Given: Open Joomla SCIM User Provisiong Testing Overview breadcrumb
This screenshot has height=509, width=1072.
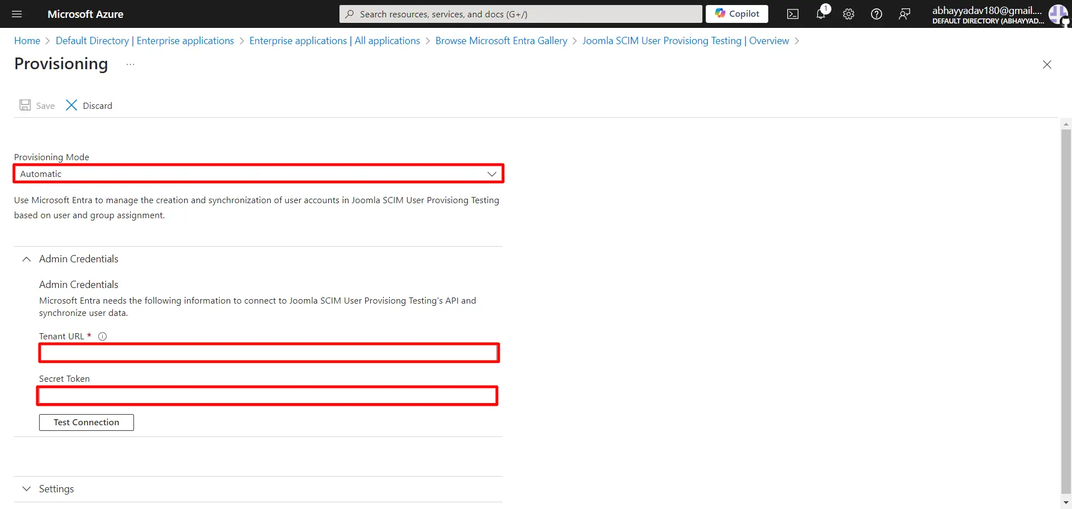Looking at the screenshot, I should click(x=686, y=41).
